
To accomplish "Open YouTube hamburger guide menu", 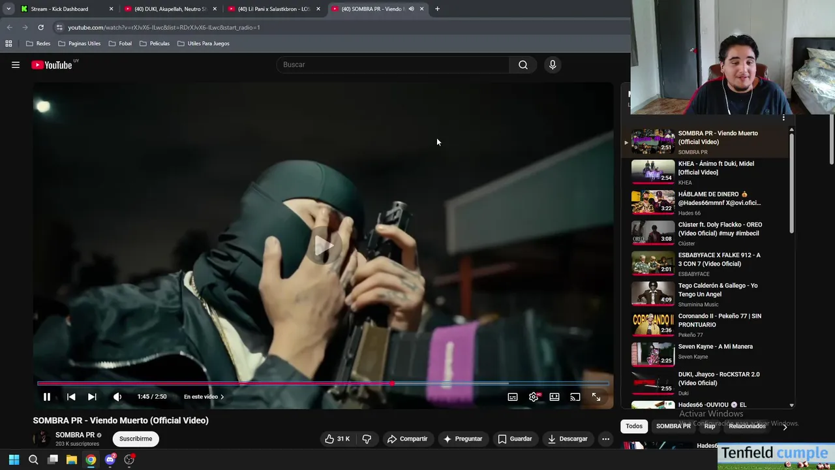I will pos(16,65).
